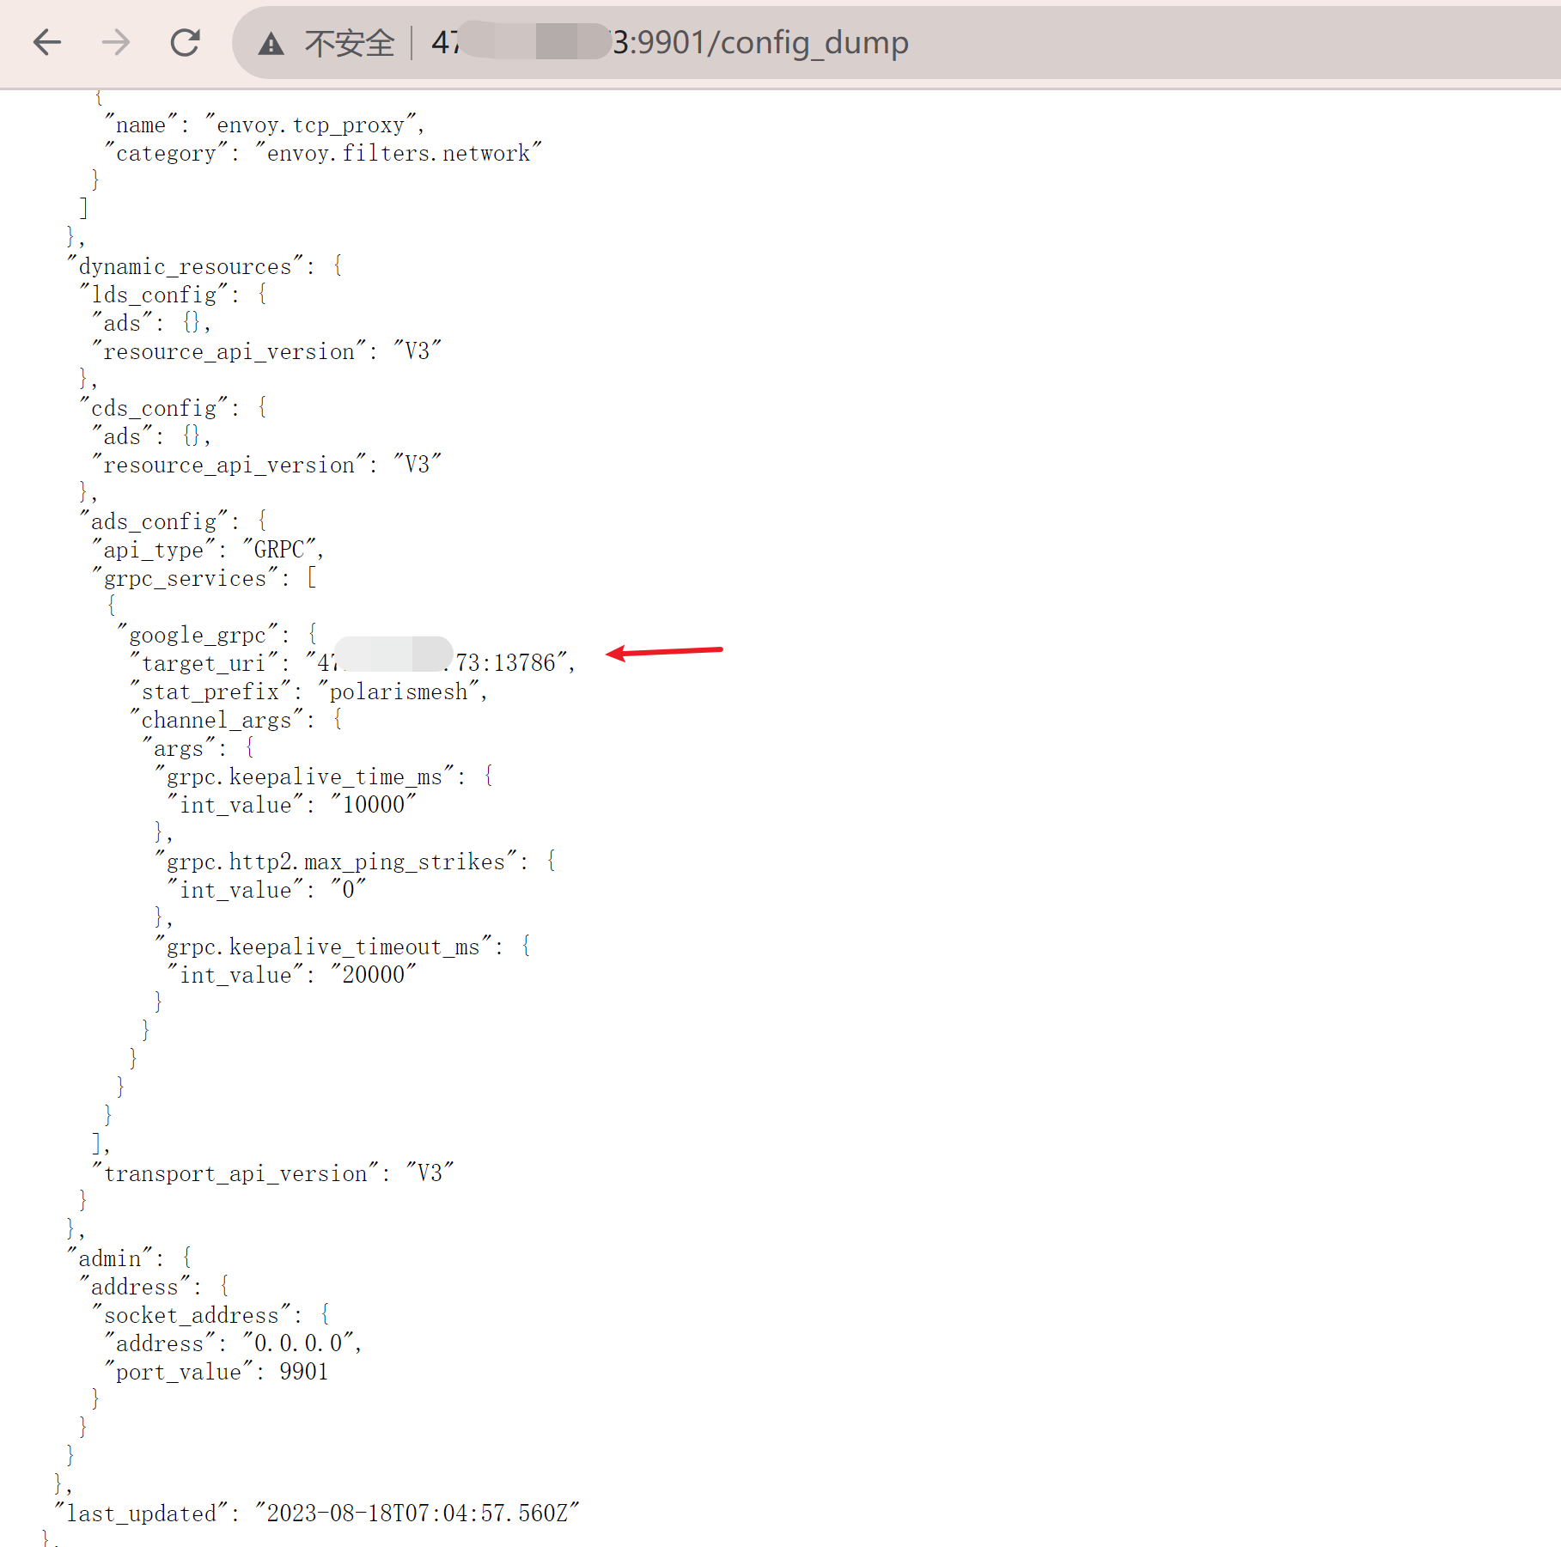Image resolution: width=1561 pixels, height=1547 pixels.
Task: Click the admin address "0.0.0.0" value
Action: point(299,1343)
